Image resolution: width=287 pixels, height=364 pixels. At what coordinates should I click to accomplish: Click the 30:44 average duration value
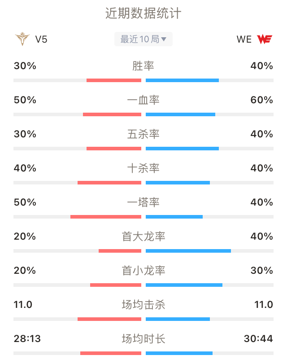coord(258,339)
